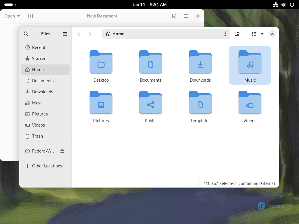Select the Public folder icon
Screen dimensions: 299x224
[151, 102]
